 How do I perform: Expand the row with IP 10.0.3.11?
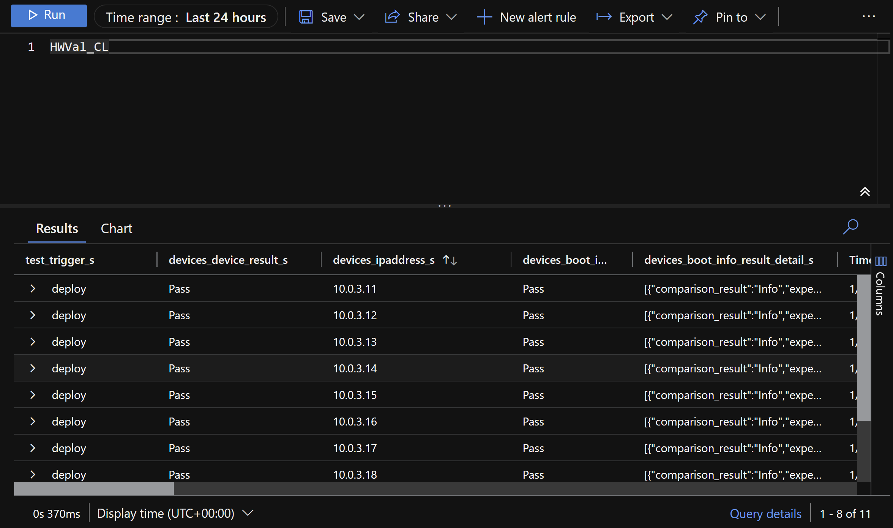tap(33, 288)
